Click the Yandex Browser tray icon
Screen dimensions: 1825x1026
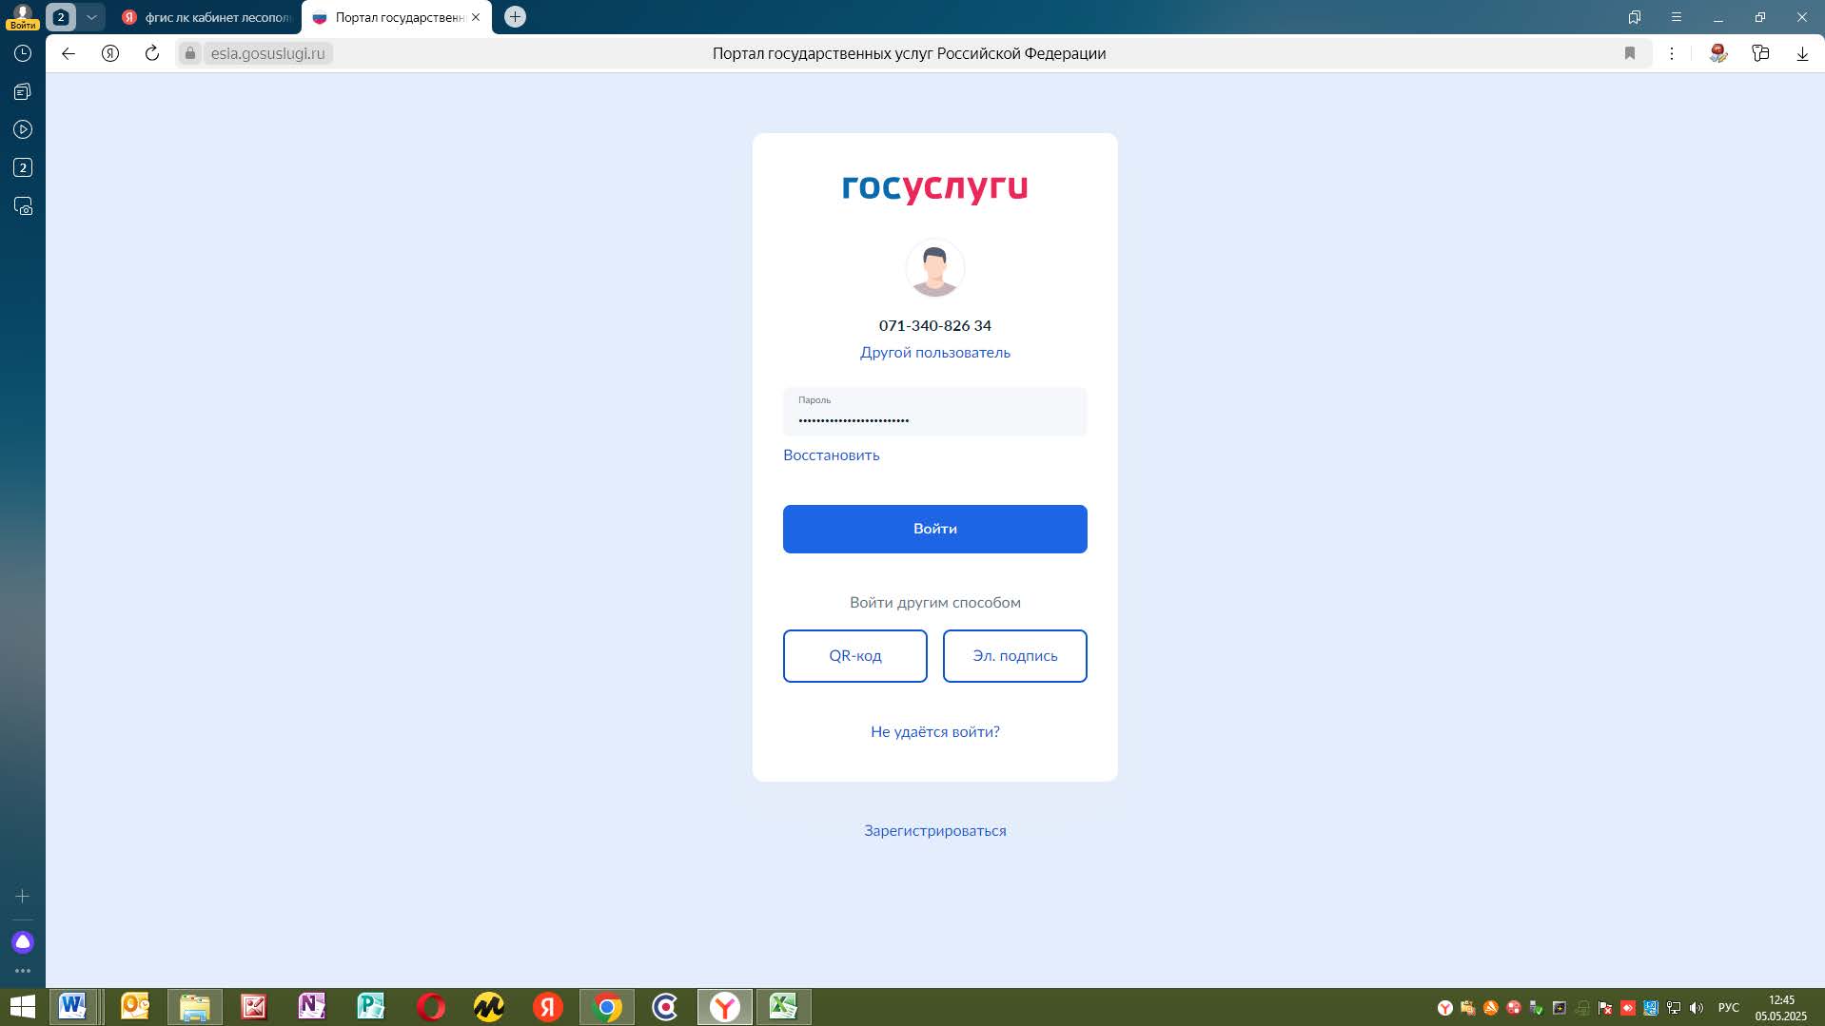pos(1445,1007)
